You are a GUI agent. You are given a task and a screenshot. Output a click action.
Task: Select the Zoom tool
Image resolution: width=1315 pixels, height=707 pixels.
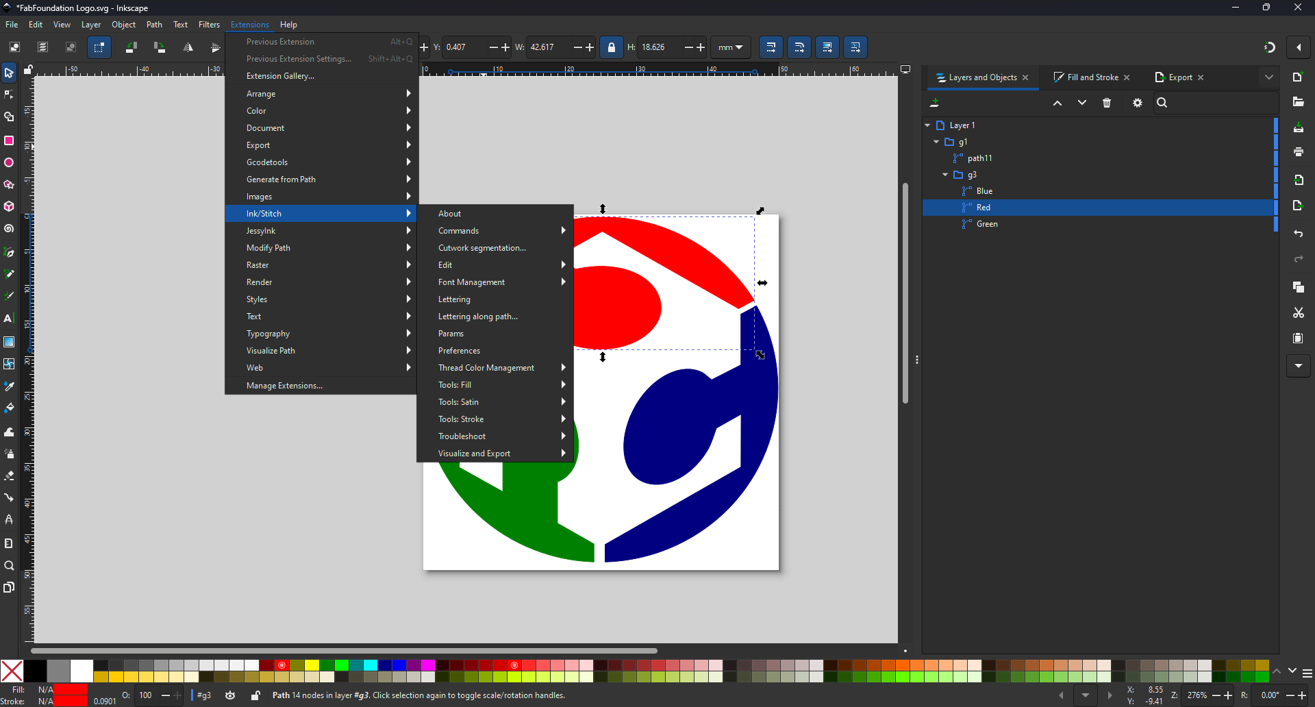click(x=9, y=566)
